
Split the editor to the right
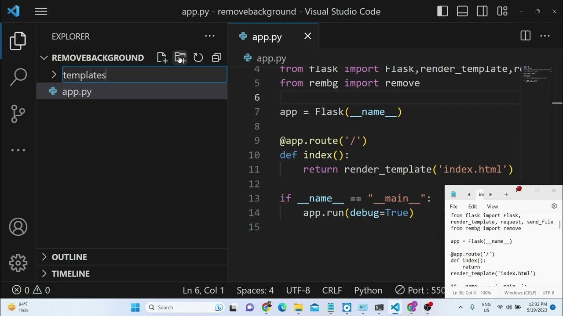tap(525, 36)
